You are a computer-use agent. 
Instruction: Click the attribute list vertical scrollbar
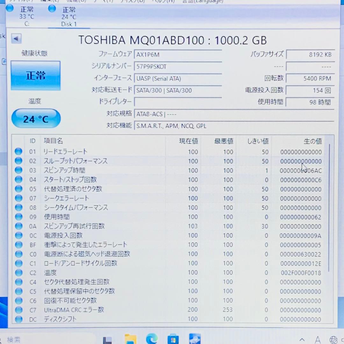[329, 208]
